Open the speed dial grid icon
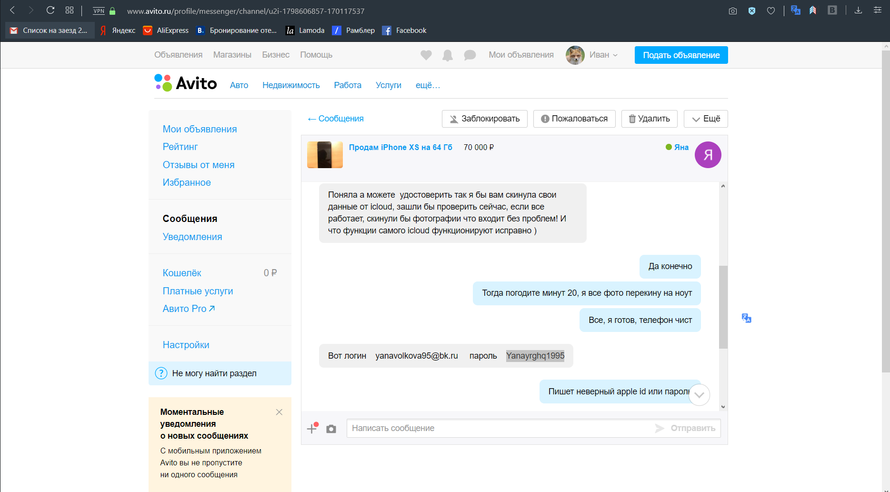The width and height of the screenshot is (890, 492). point(70,10)
